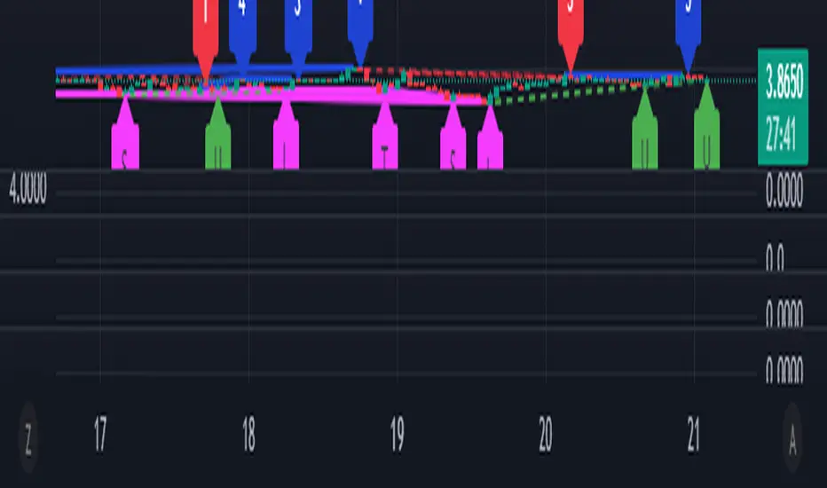Click the date label 20 on the time axis
This screenshot has height=488, width=827.
point(546,434)
